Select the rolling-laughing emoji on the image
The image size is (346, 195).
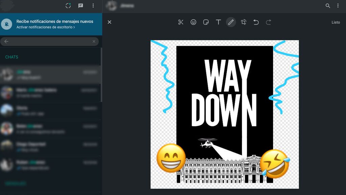pos(275,164)
